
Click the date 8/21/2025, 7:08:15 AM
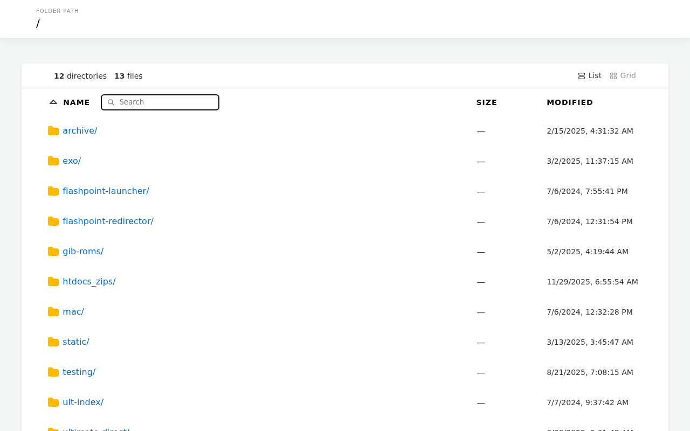(x=590, y=372)
